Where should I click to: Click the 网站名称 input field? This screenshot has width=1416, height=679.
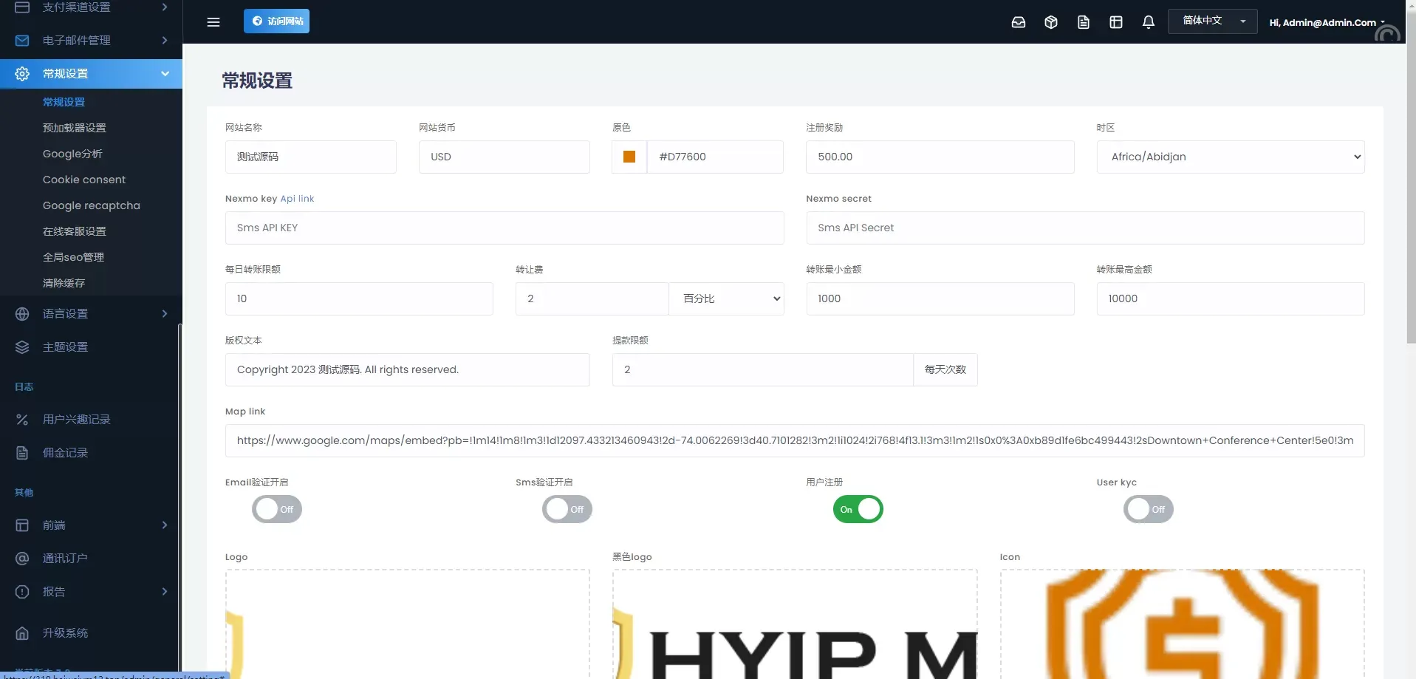click(x=310, y=157)
